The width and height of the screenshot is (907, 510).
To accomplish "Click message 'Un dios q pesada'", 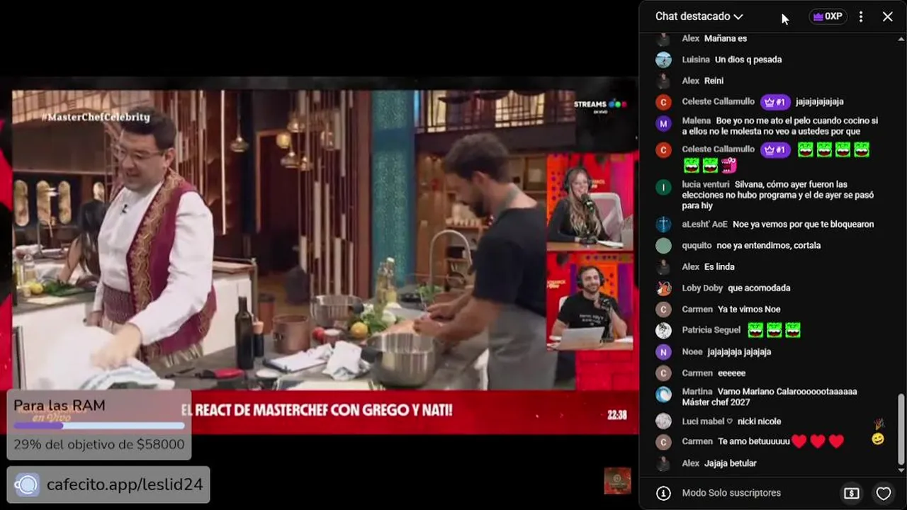I will click(748, 59).
